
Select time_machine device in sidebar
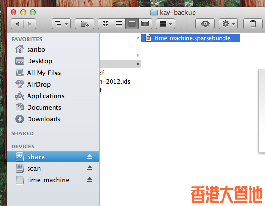click(53, 180)
